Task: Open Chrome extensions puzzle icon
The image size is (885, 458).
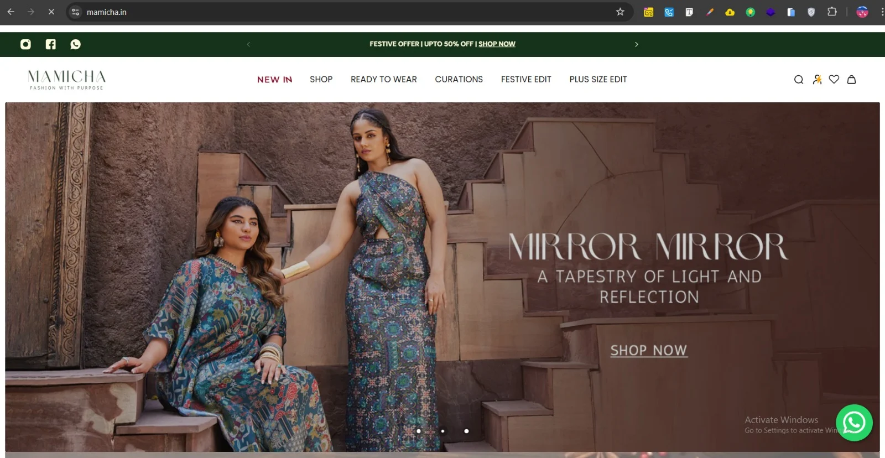Action: (x=832, y=12)
